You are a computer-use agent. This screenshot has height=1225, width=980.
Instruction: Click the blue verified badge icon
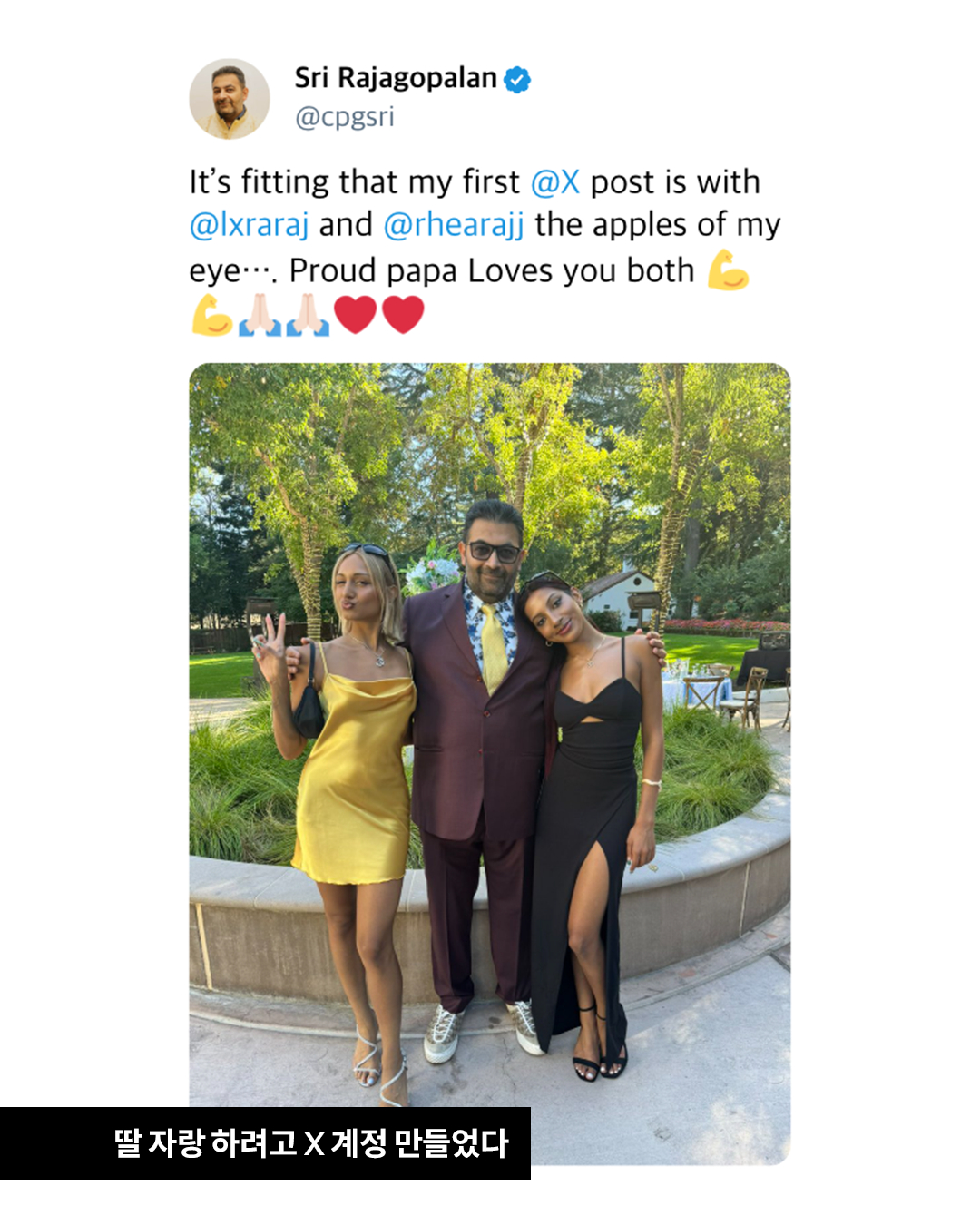(x=517, y=80)
